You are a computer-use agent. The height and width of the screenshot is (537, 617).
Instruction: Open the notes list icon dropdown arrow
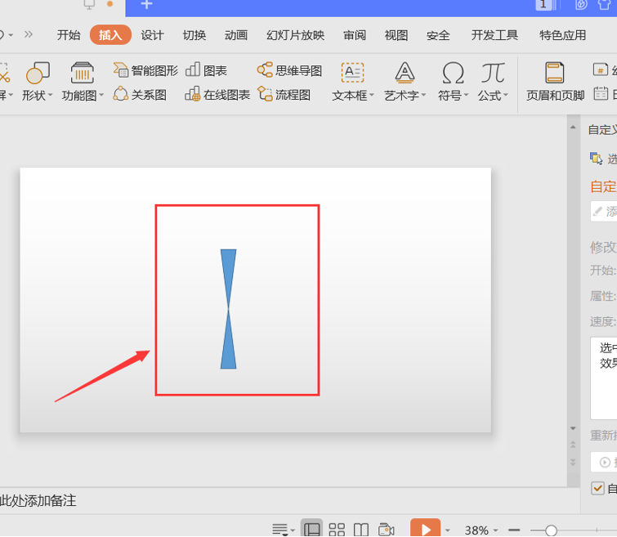(x=293, y=530)
